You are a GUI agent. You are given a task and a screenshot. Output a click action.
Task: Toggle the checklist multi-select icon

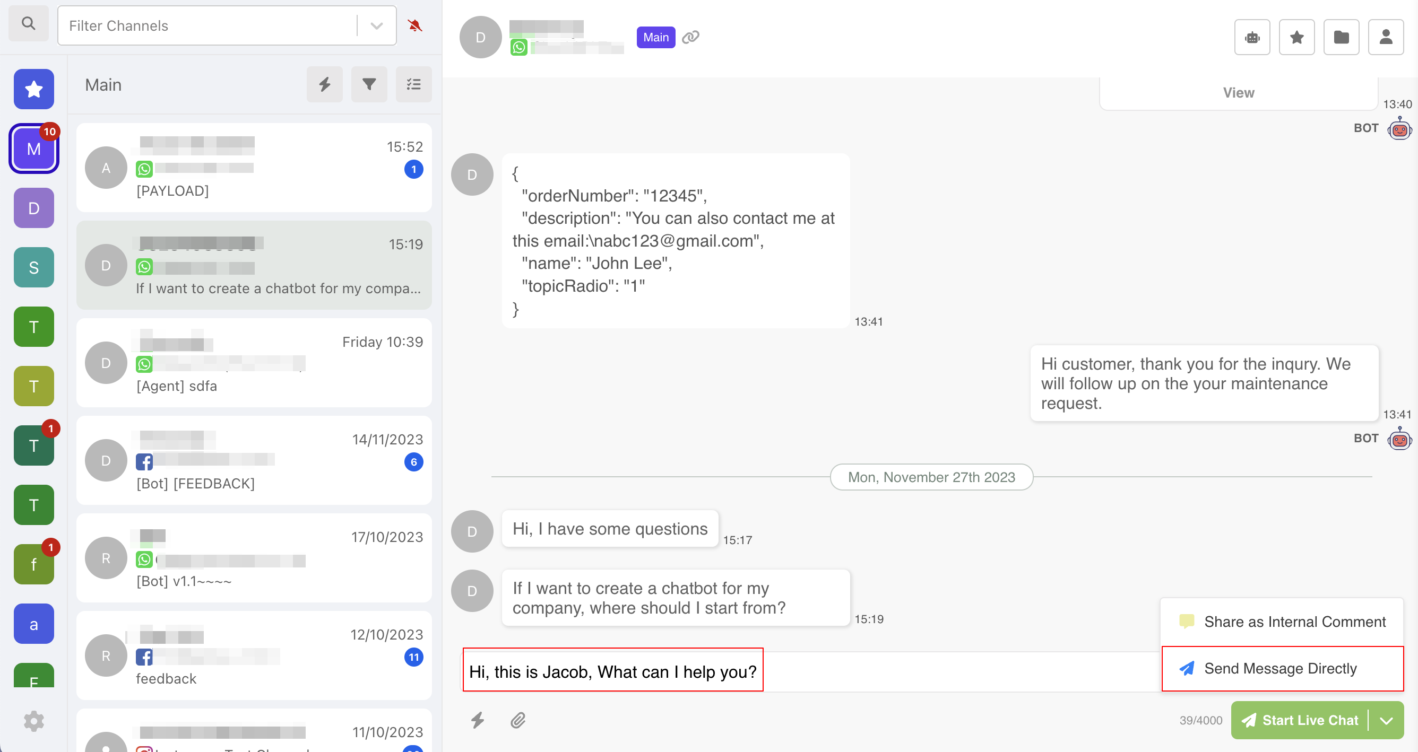point(413,84)
